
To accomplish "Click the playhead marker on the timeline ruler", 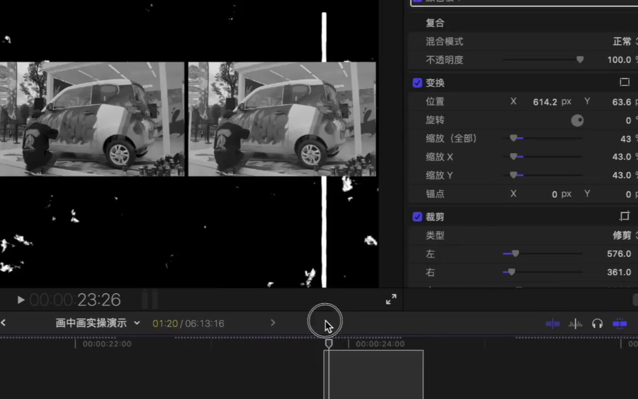I will [329, 343].
